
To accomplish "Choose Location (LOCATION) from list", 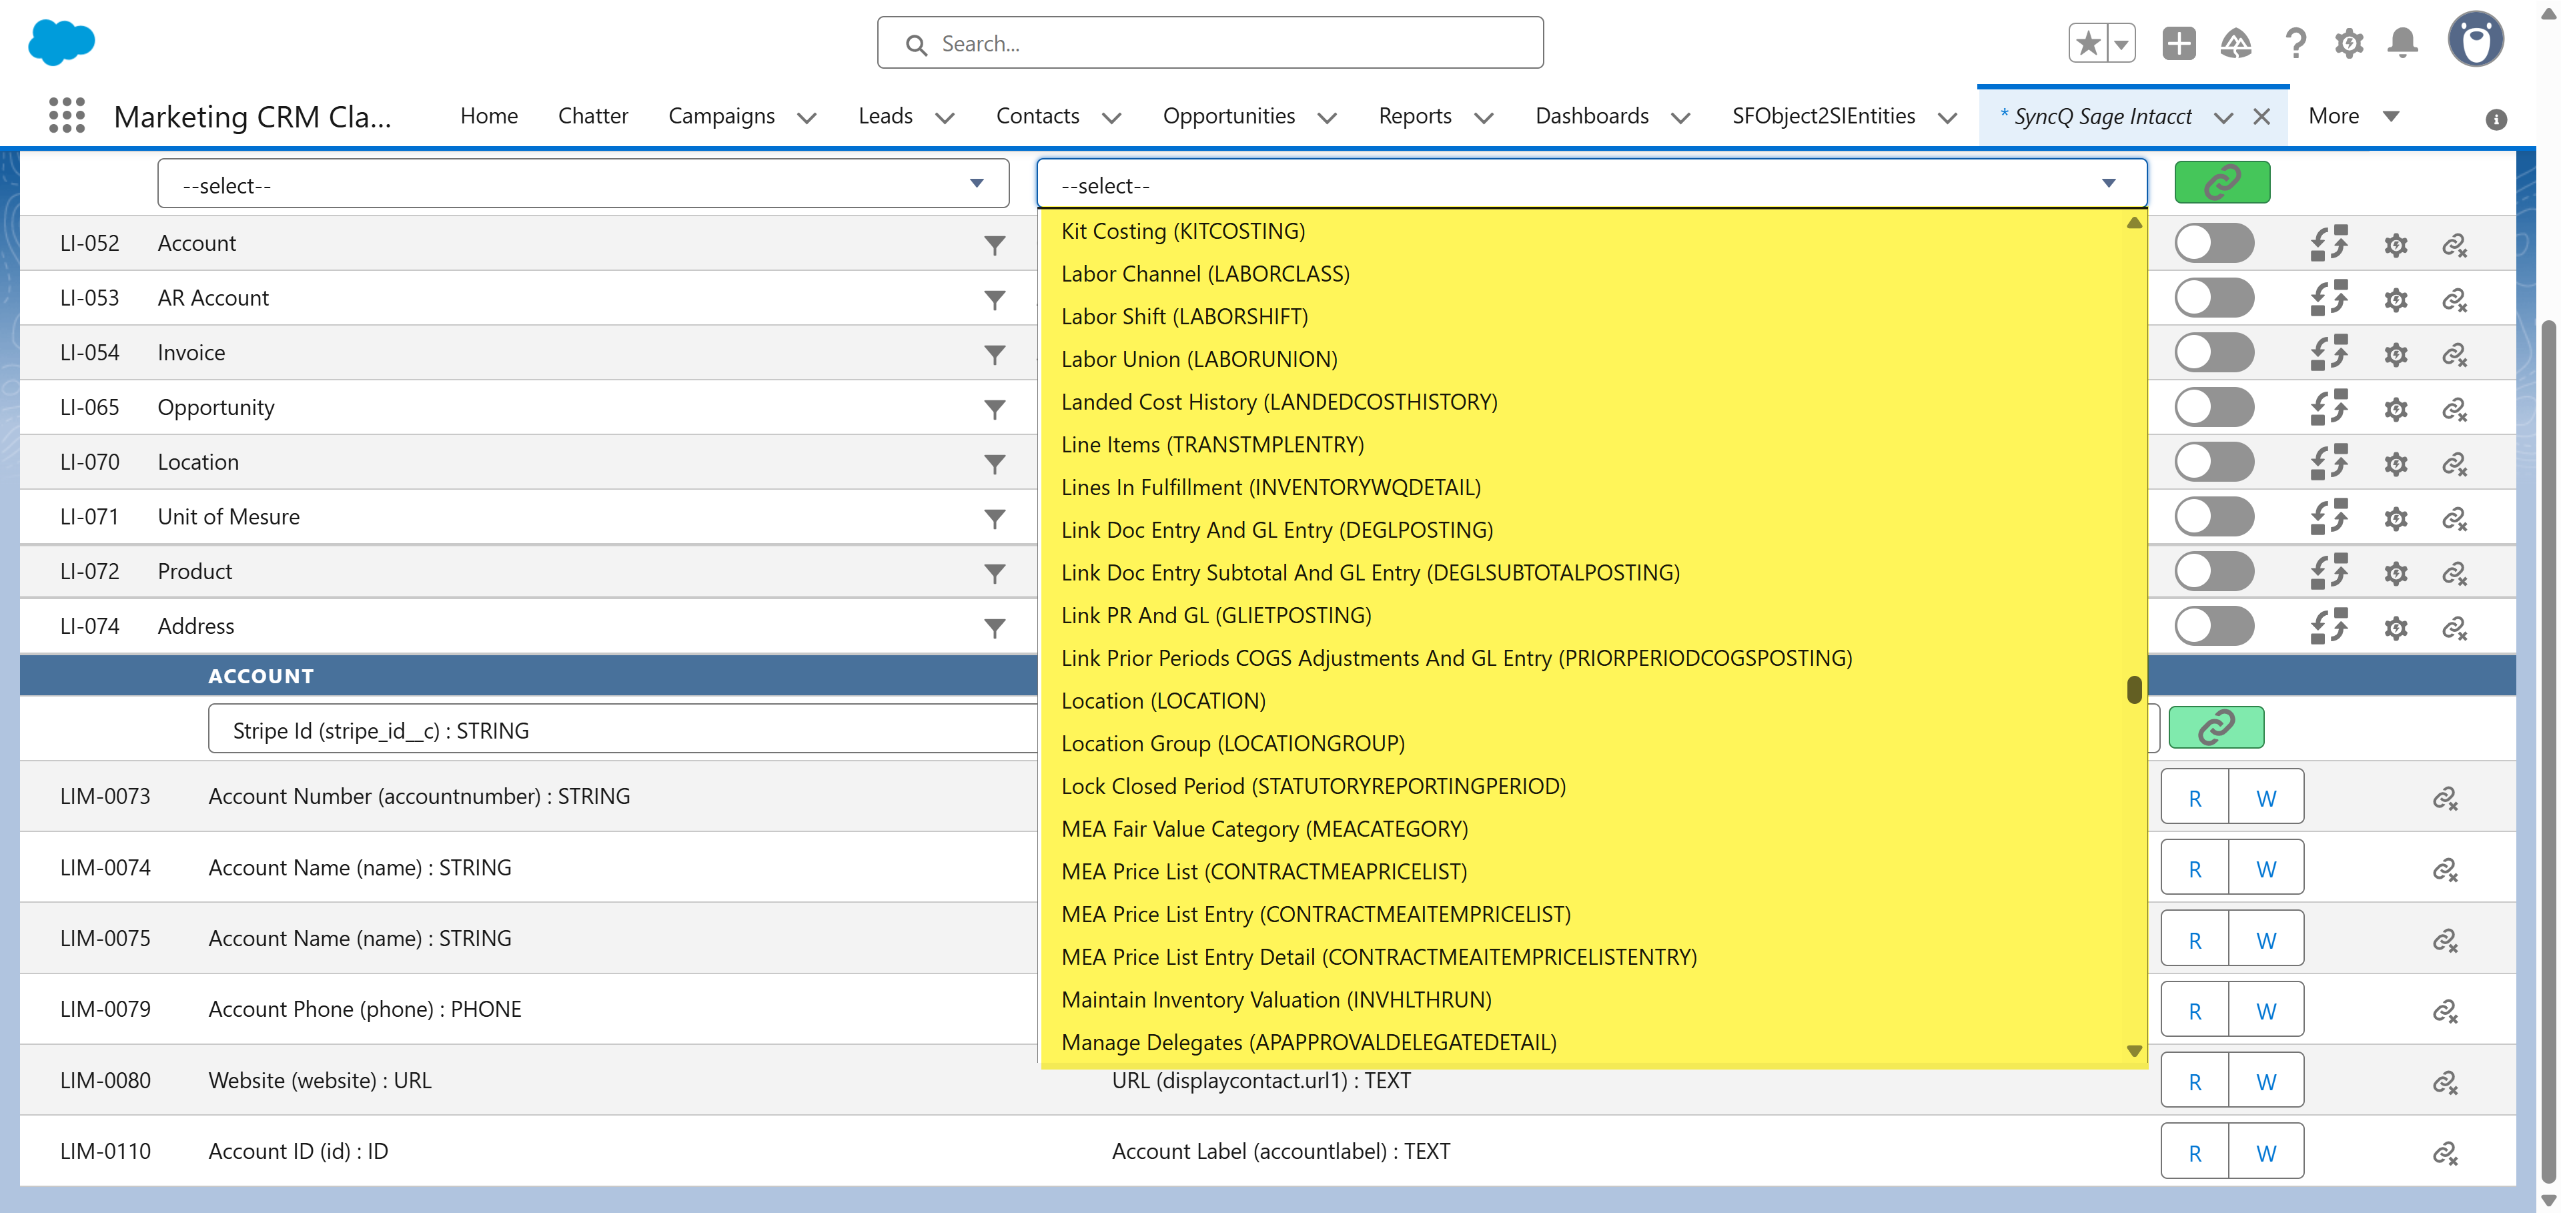I will click(1163, 701).
